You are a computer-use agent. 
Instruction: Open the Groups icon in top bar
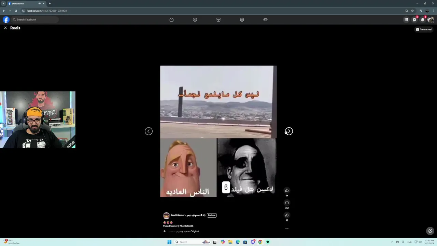242,19
